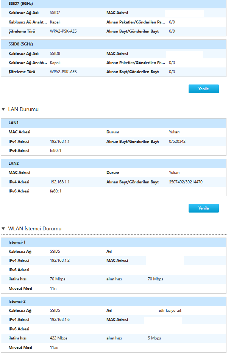Image resolution: width=231 pixels, height=355 pixels.
Task: Select the byte count 0/520342
Action: [x=177, y=141]
